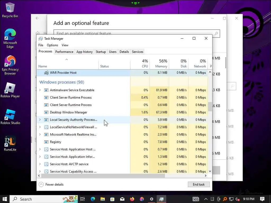Screen dimensions: 271x203
Task: Open Mail app from the taskbar
Action: [x=122, y=199]
